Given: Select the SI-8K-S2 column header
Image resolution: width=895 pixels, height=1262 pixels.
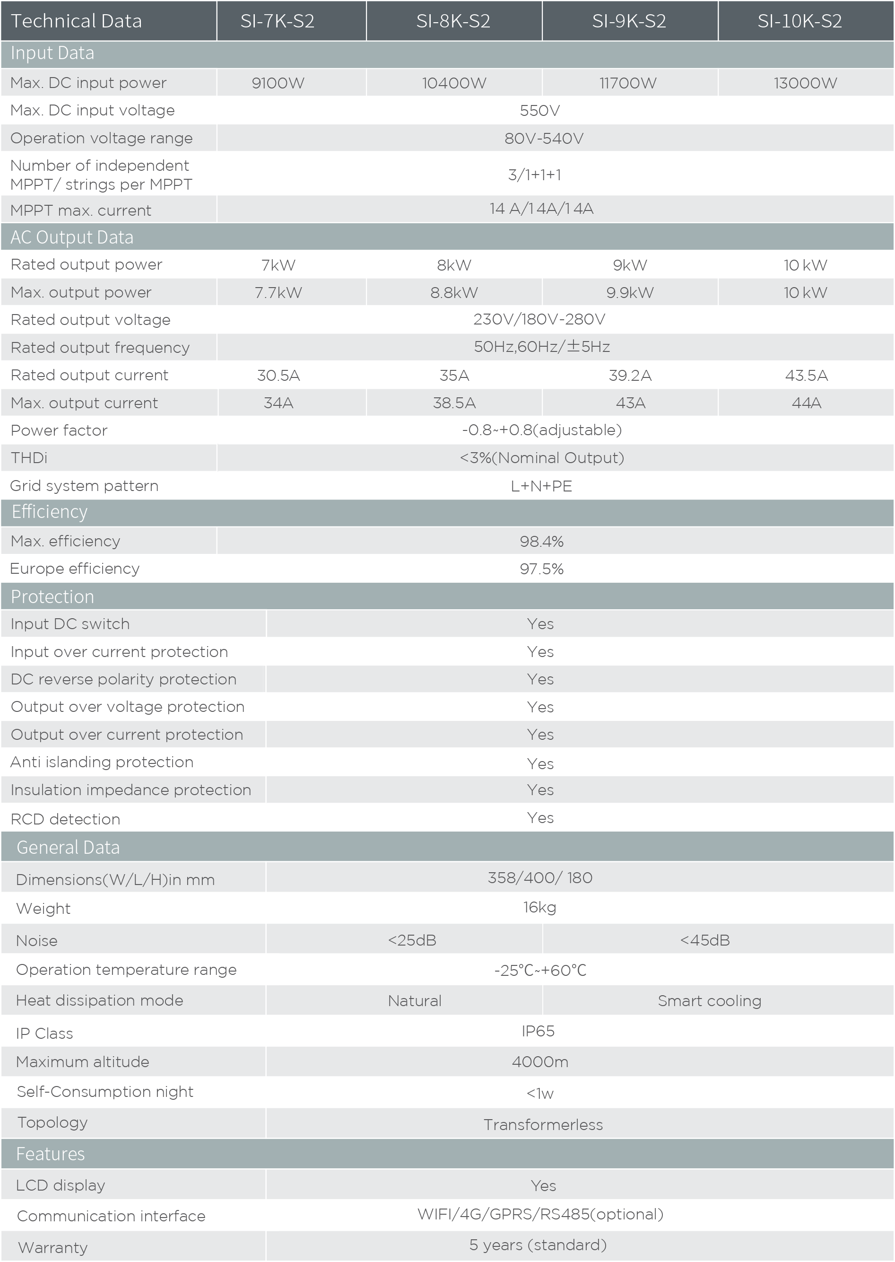Looking at the screenshot, I should tap(453, 21).
